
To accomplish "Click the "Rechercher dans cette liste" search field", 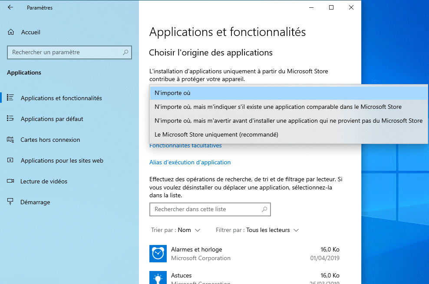I will click(204, 209).
